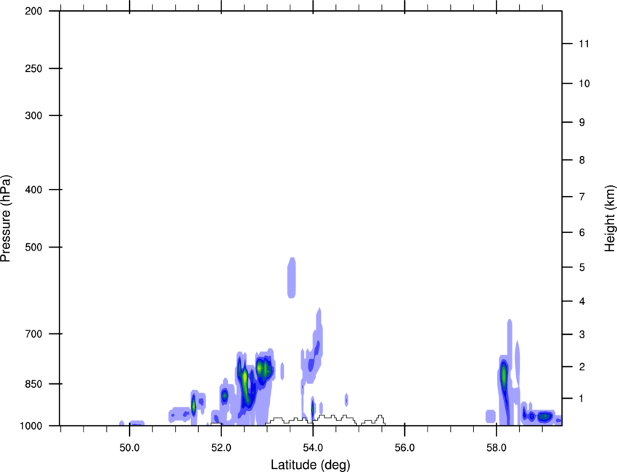This screenshot has height=472, width=617.
Task: Click the terrain outline near latitude 54.5
Action: tap(335, 419)
